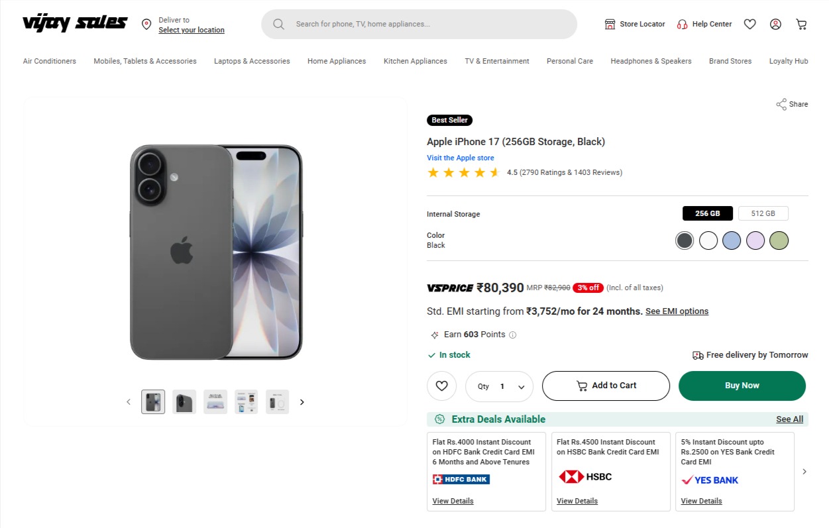This screenshot has height=528, width=829.
Task: Select the 256 GB storage option
Action: 707,214
